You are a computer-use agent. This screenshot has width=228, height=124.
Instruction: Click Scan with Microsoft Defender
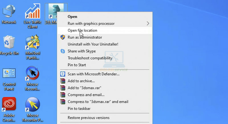click(93, 74)
